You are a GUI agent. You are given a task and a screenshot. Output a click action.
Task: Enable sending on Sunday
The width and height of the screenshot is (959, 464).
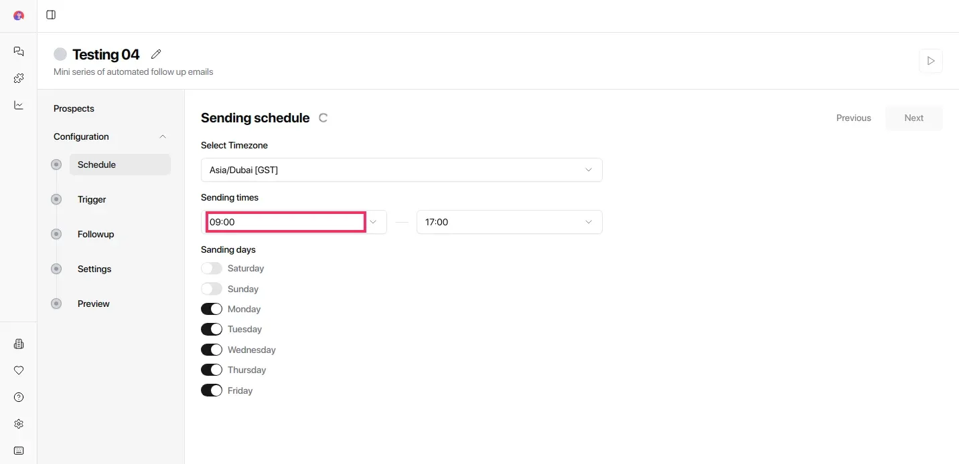tap(212, 288)
